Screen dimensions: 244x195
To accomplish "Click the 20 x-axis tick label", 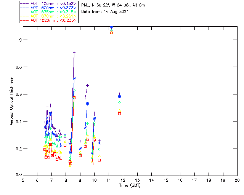I will pos(237,180).
